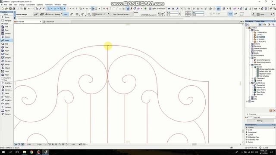Image resolution: width=276 pixels, height=155 pixels.
Task: Select the Slab tool
Action: [x=6, y=44]
